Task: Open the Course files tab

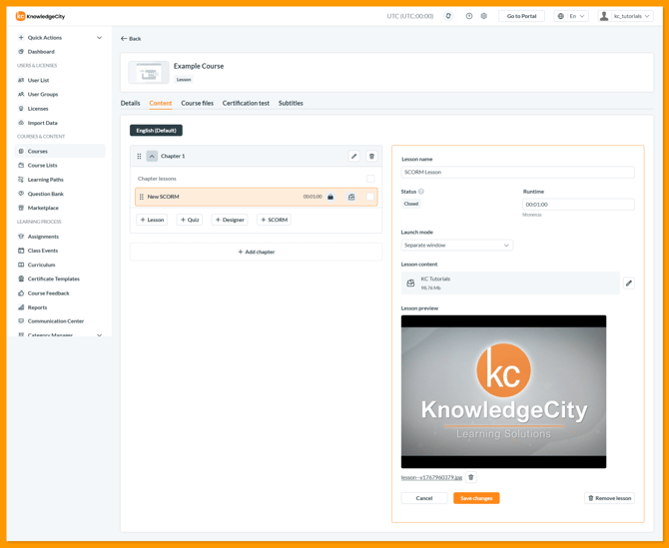Action: tap(197, 103)
